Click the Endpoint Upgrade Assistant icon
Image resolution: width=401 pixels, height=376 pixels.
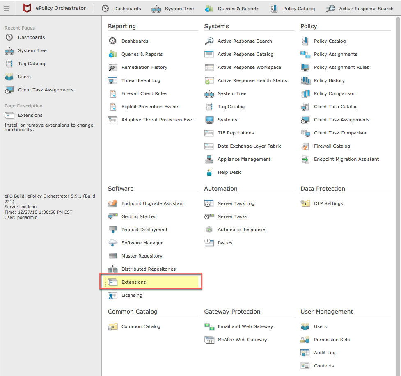point(113,203)
